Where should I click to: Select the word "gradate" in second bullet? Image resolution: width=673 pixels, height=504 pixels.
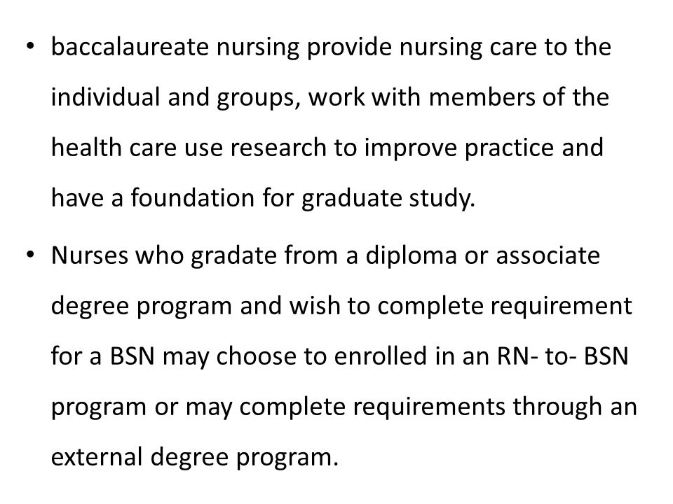click(233, 256)
